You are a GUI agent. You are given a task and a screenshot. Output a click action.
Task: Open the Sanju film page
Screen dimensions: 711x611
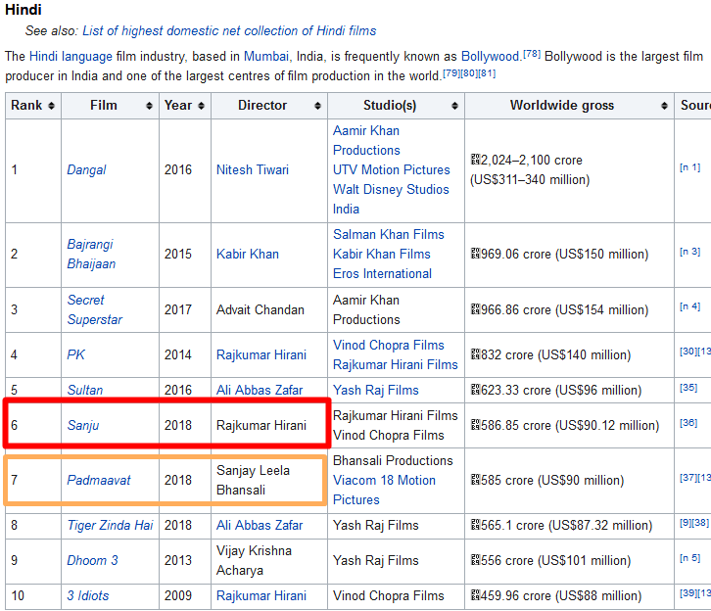click(83, 425)
